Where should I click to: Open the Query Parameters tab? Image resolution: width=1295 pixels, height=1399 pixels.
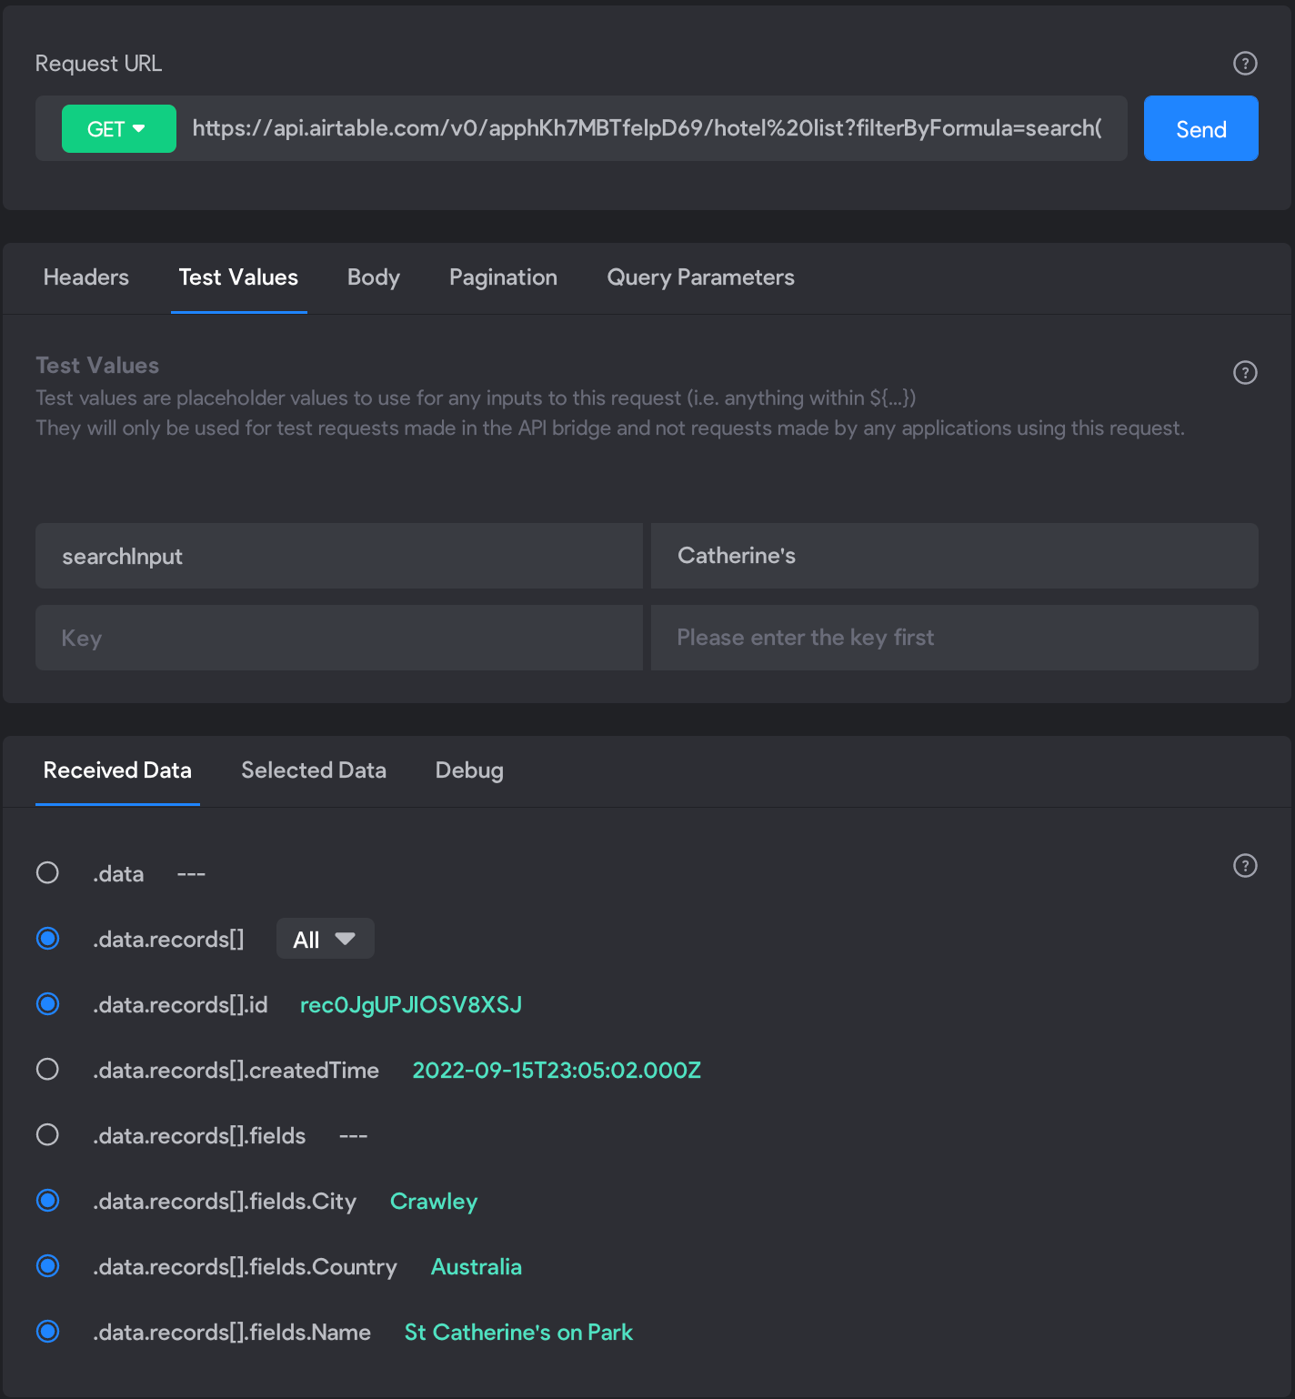[700, 277]
